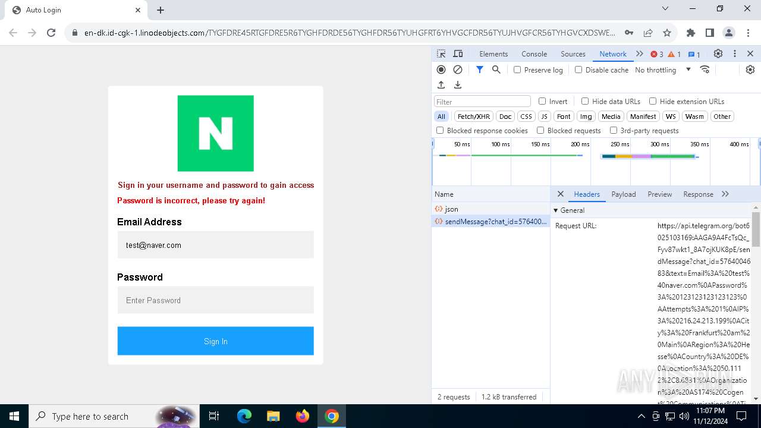Open network conditions wifi icon
761x428 pixels.
tap(705, 70)
